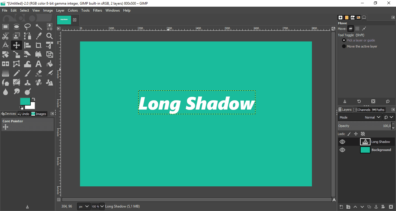
Task: Duplicate the Long Shadow layer
Action: (369, 207)
